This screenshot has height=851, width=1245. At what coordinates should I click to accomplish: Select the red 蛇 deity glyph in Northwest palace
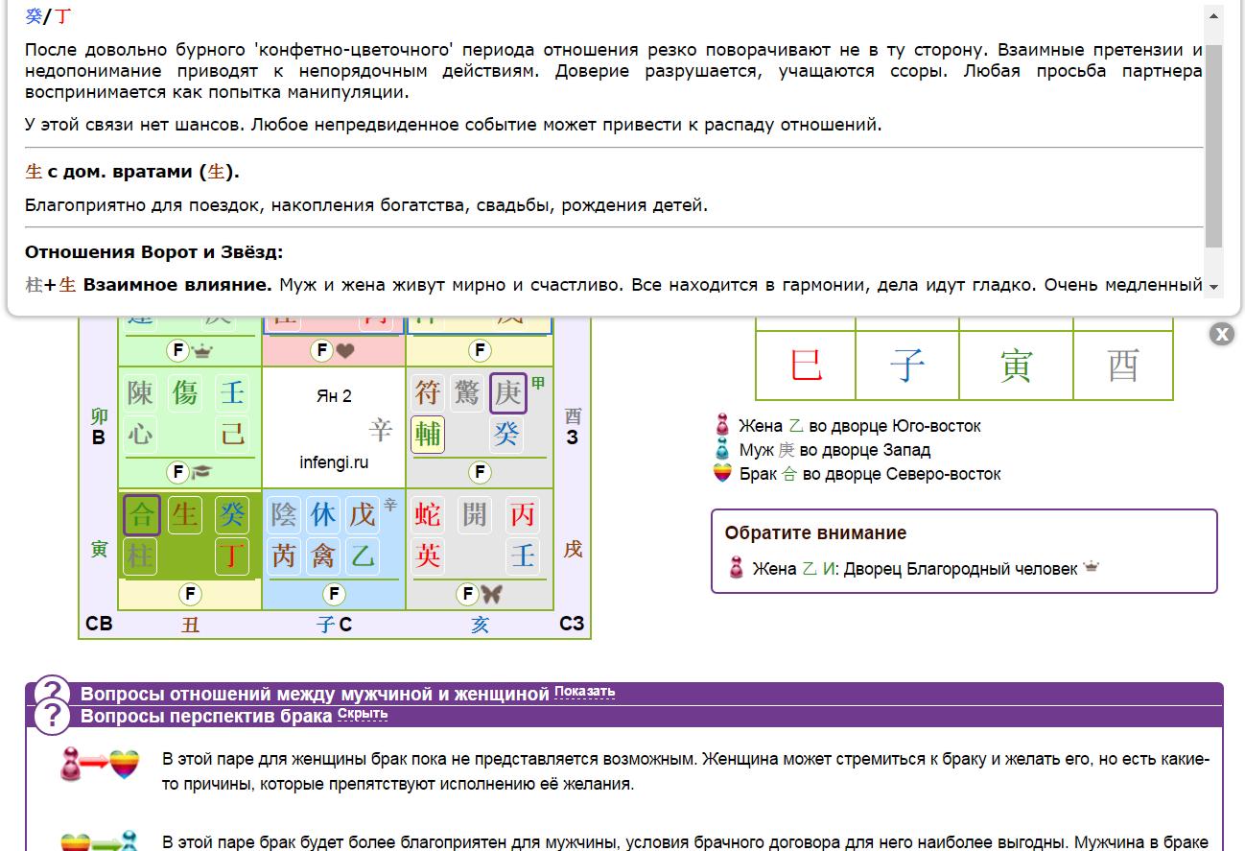[x=428, y=515]
